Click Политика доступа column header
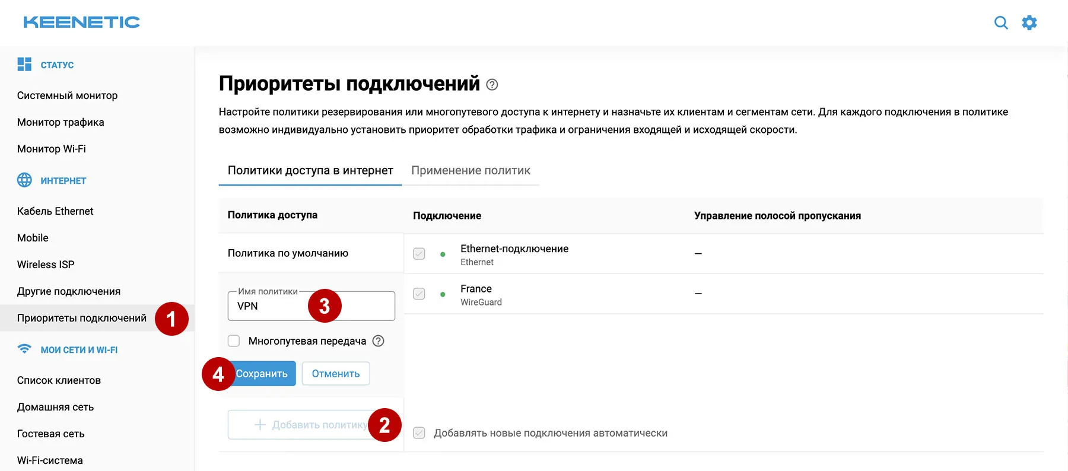1068x471 pixels. pos(272,215)
